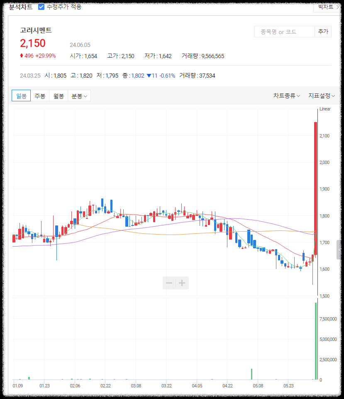Expand the 분봉 dropdown
This screenshot has height=399, width=344.
pyautogui.click(x=79, y=95)
